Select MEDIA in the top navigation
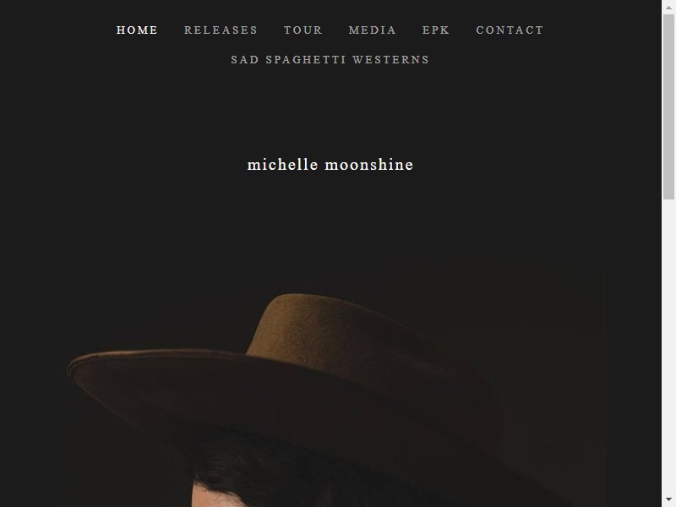 tap(372, 30)
